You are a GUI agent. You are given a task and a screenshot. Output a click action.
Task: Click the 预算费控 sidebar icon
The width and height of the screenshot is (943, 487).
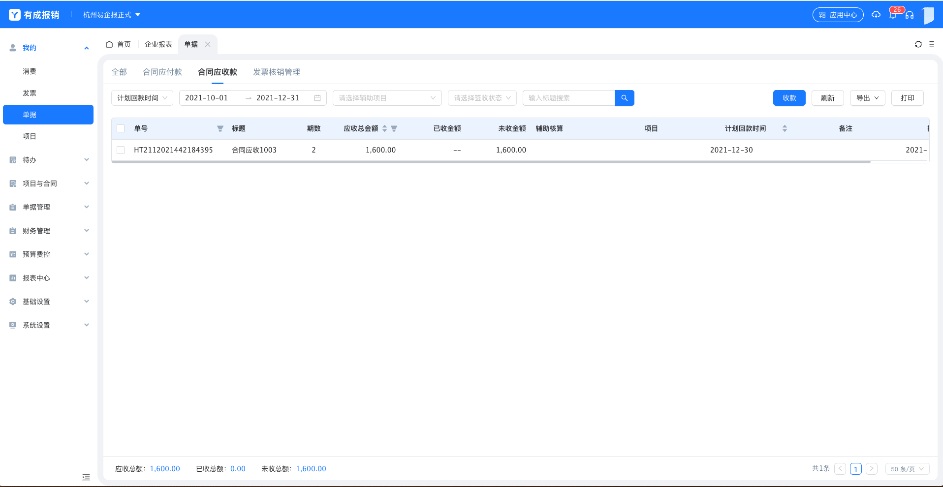tap(13, 254)
